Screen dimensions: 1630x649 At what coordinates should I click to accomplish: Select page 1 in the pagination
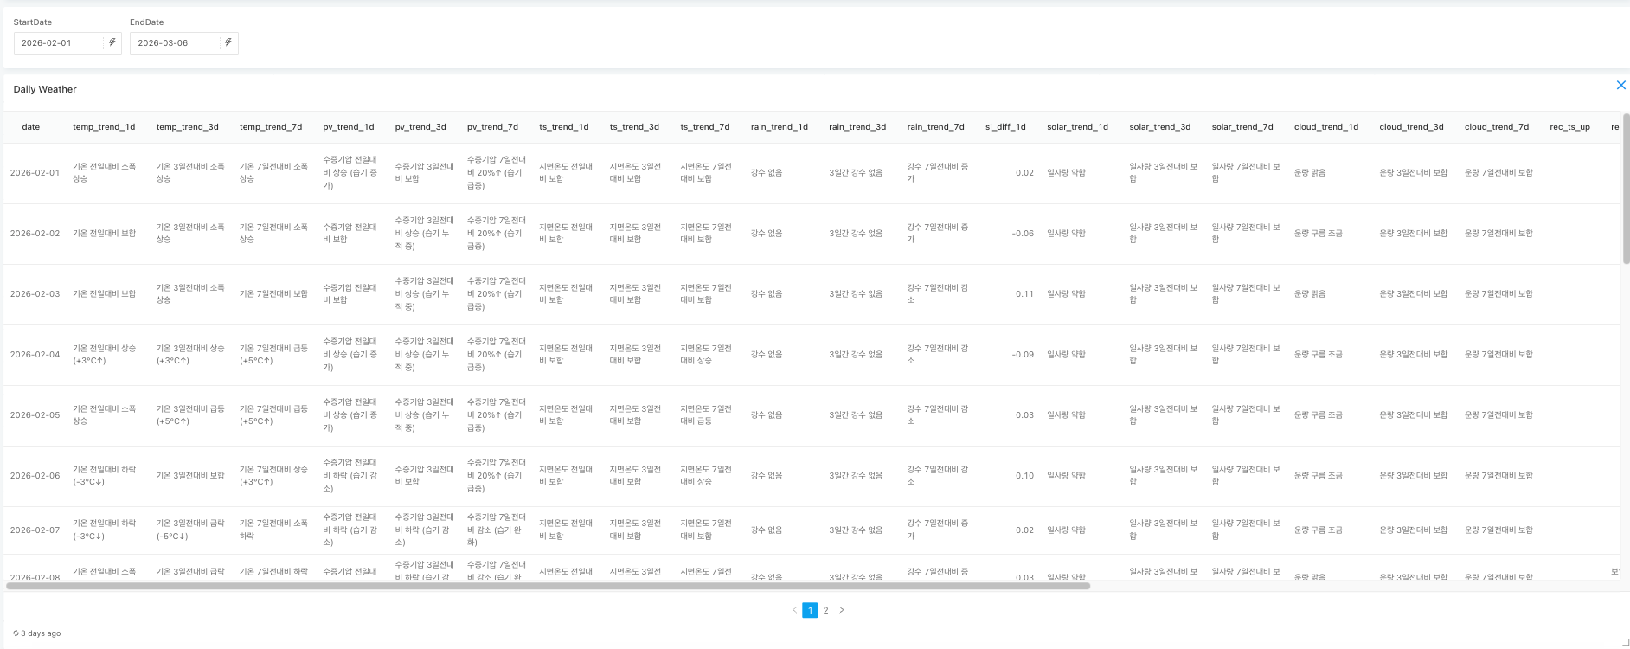coord(810,610)
